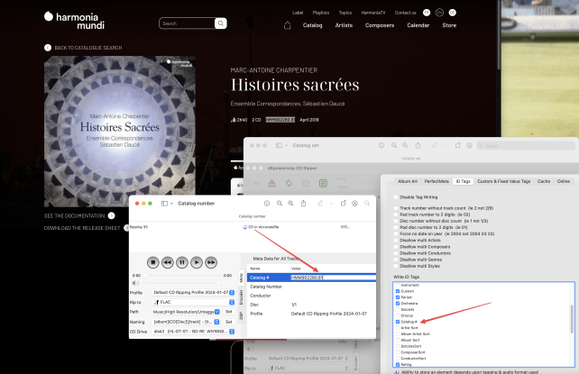Check Disc number without disc count

(396, 221)
